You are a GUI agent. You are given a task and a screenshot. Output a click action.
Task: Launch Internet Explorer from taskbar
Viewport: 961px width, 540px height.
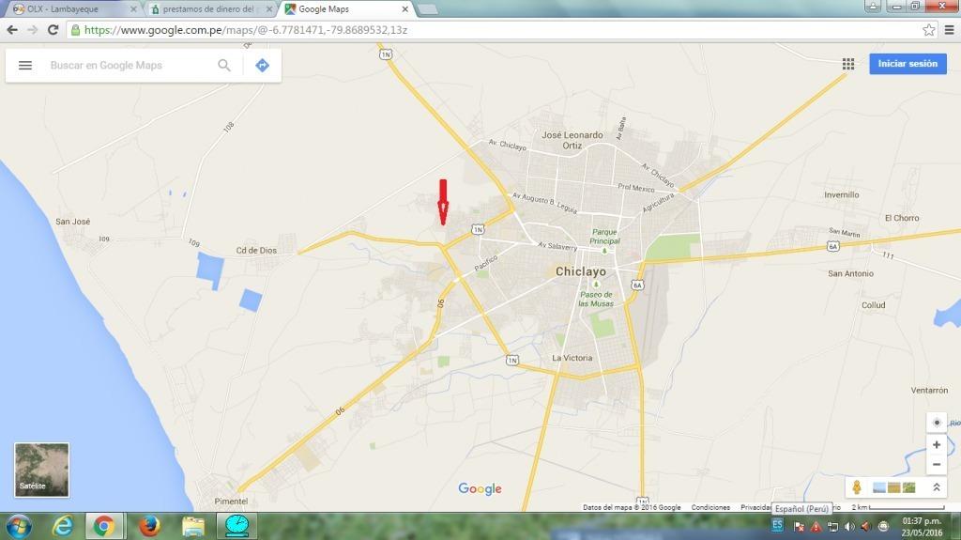[x=62, y=527]
